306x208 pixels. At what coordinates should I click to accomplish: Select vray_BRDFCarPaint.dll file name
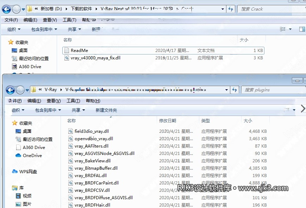96,183
